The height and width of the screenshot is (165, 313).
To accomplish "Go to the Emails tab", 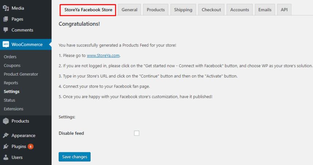I will (x=265, y=10).
